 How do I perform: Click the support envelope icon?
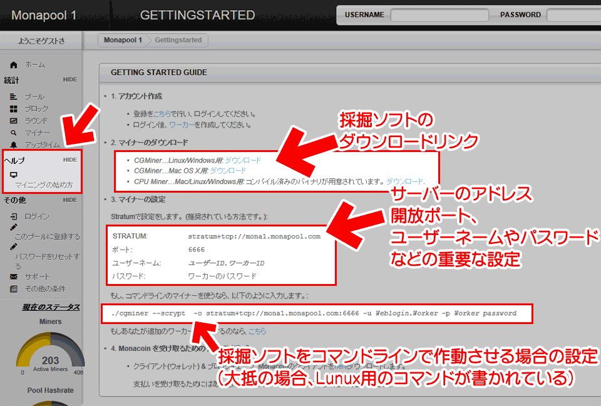coord(13,277)
